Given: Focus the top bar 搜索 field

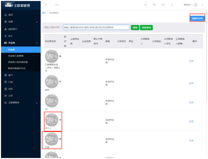Looking at the screenshot, I should click(x=58, y=5).
